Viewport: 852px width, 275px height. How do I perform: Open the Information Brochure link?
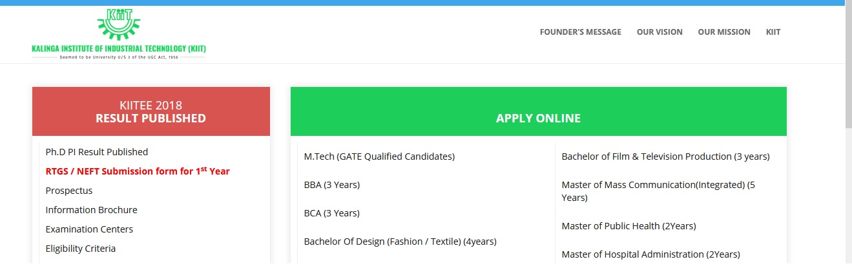[91, 210]
